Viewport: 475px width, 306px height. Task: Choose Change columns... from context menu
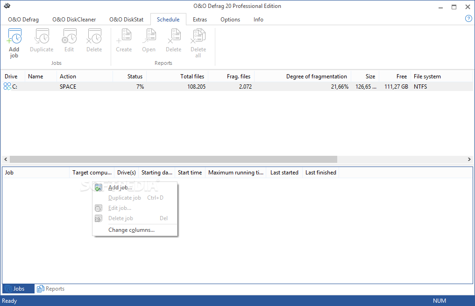pyautogui.click(x=135, y=230)
